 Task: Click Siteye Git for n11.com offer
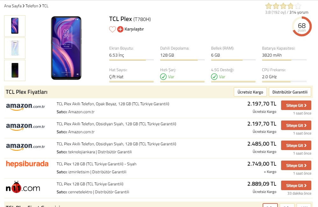click(296, 185)
